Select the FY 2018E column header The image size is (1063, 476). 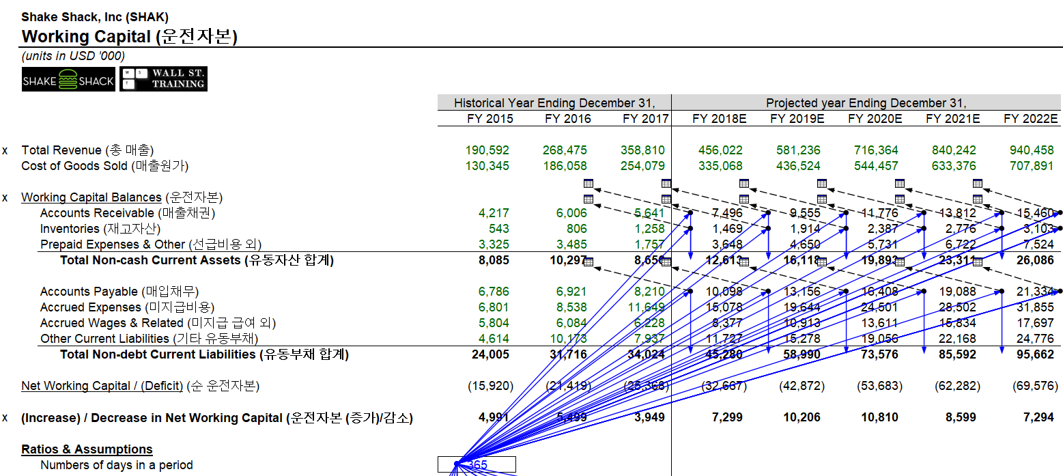pyautogui.click(x=720, y=119)
